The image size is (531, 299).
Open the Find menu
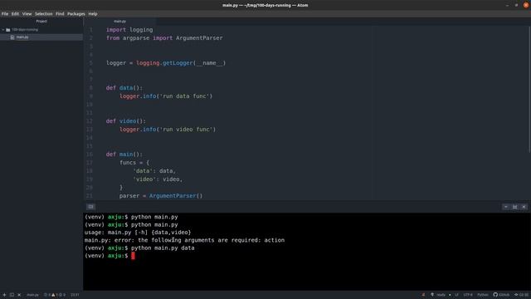[x=60, y=14]
